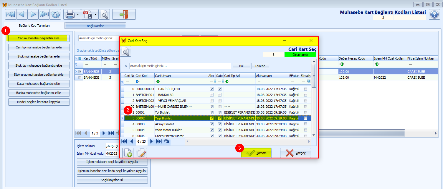
Task: Toggle Alıcı checkbox for Yol Bisiklet
Action: (211, 112)
